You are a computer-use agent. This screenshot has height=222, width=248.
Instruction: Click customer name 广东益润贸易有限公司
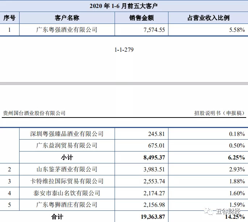pos(67,145)
